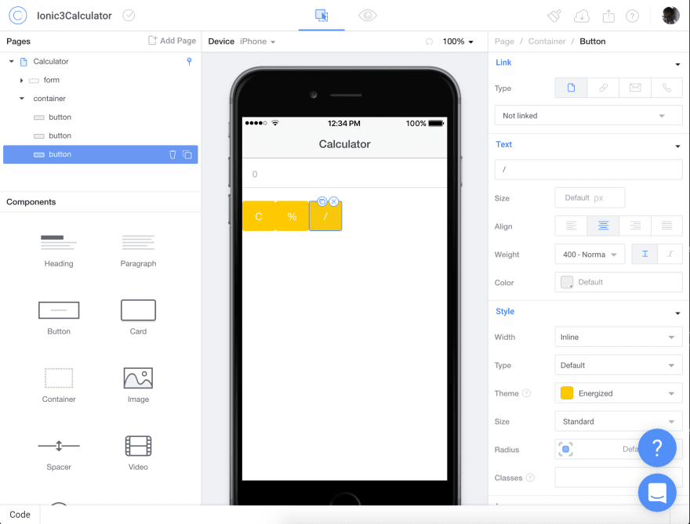Screen dimensions: 690x524
Task: Select the Paragraph component
Action: [138, 251]
